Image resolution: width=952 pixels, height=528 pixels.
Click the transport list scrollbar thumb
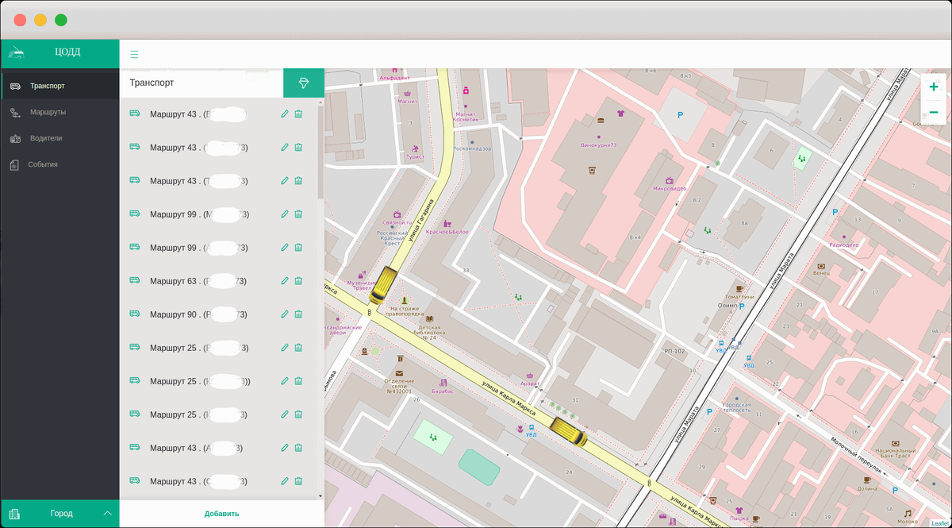point(321,151)
